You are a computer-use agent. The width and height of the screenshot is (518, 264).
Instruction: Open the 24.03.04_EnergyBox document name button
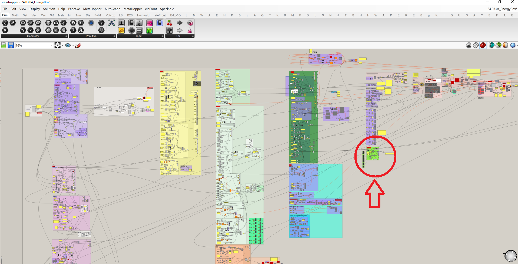502,9
